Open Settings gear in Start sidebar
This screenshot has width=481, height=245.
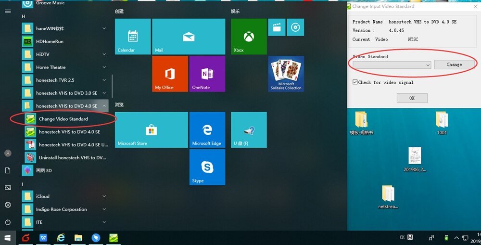tap(8, 205)
